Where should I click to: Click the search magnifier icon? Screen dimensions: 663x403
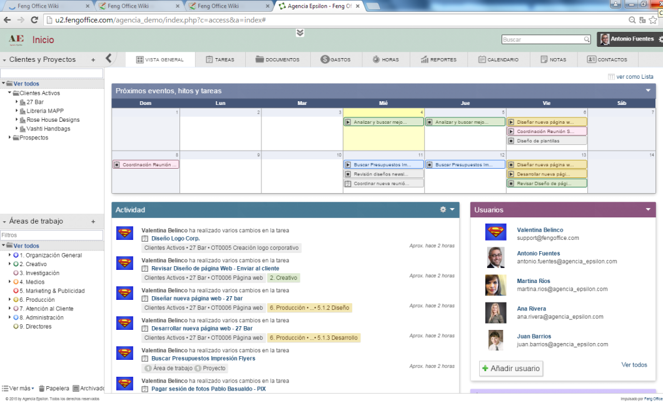click(x=587, y=39)
